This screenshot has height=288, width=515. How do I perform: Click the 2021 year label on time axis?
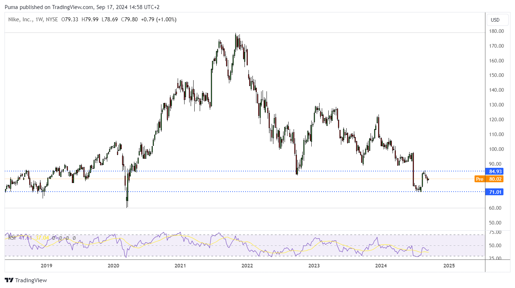pyautogui.click(x=180, y=266)
